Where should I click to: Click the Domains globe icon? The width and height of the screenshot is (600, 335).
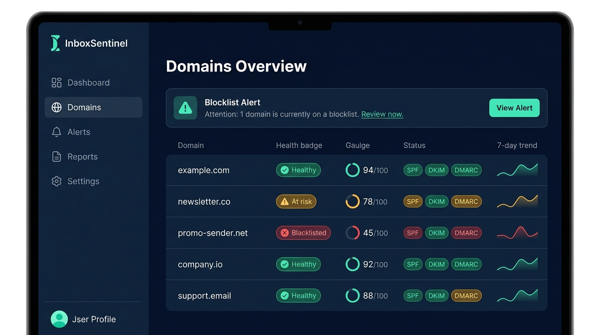pyautogui.click(x=57, y=107)
